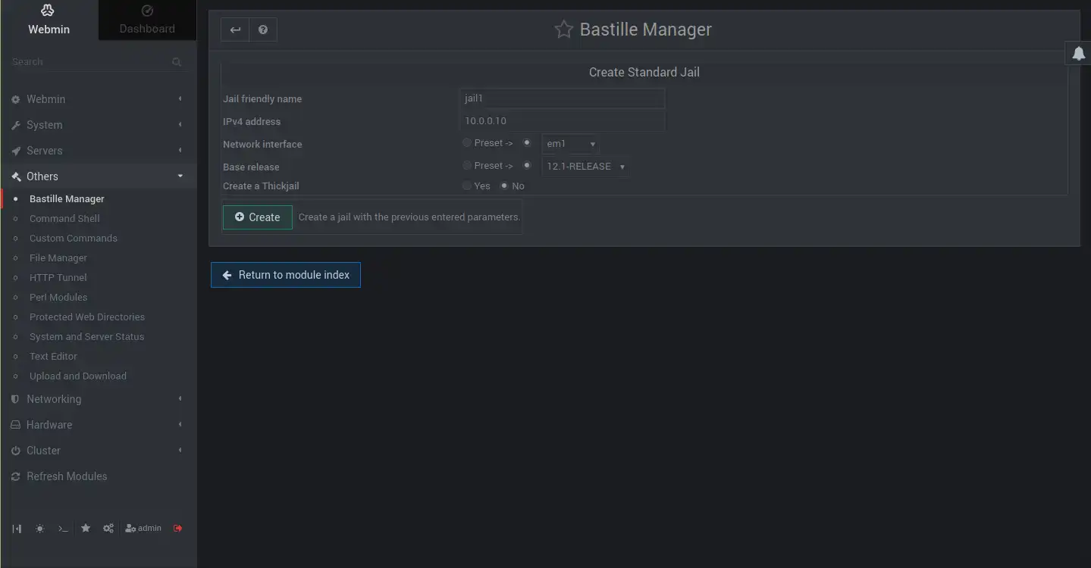Viewport: 1091px width, 568px height.
Task: Switch to the Webmin tab
Action: [x=49, y=20]
